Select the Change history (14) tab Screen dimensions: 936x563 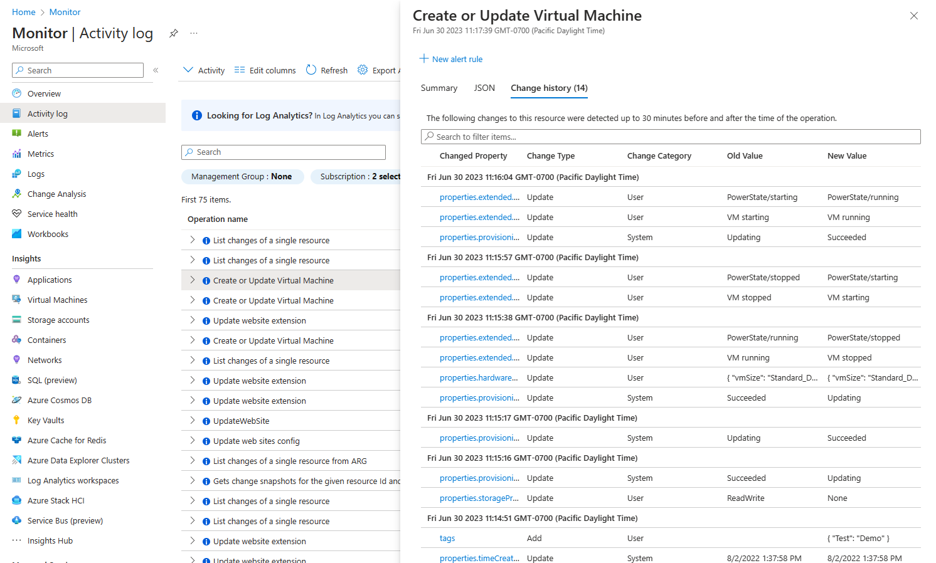click(x=549, y=88)
